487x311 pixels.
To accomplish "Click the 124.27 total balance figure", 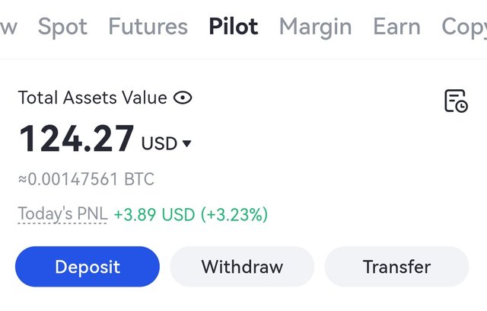I will tap(76, 139).
